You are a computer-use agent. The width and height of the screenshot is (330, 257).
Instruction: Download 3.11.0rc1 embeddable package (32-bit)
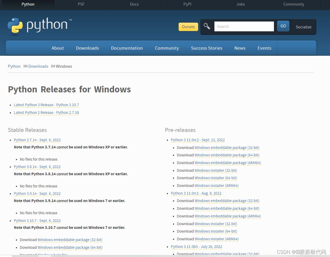coord(227,201)
